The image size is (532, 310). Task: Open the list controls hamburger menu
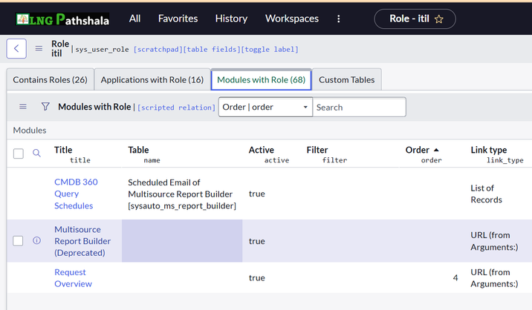[23, 107]
